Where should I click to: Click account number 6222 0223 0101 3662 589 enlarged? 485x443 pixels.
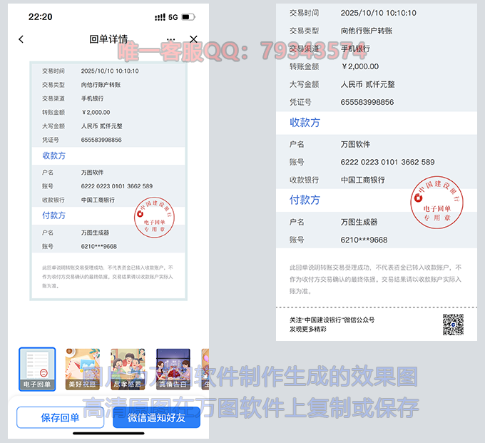click(387, 162)
